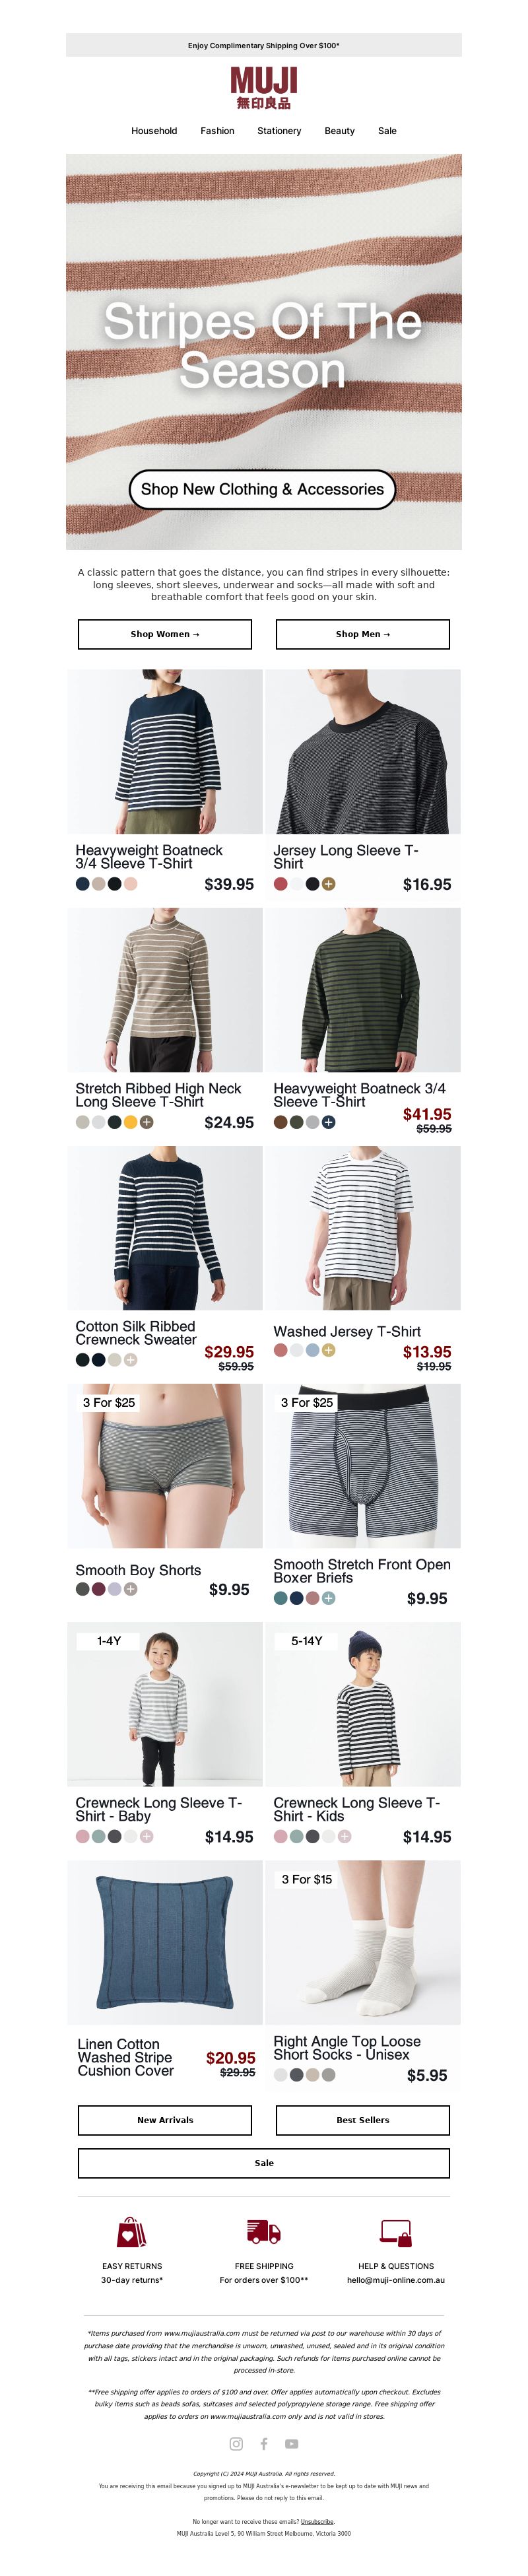Viewport: 528px width, 2576px height.
Task: Select pink swatch for Crewneck T-Shirt Baby
Action: click(83, 1836)
